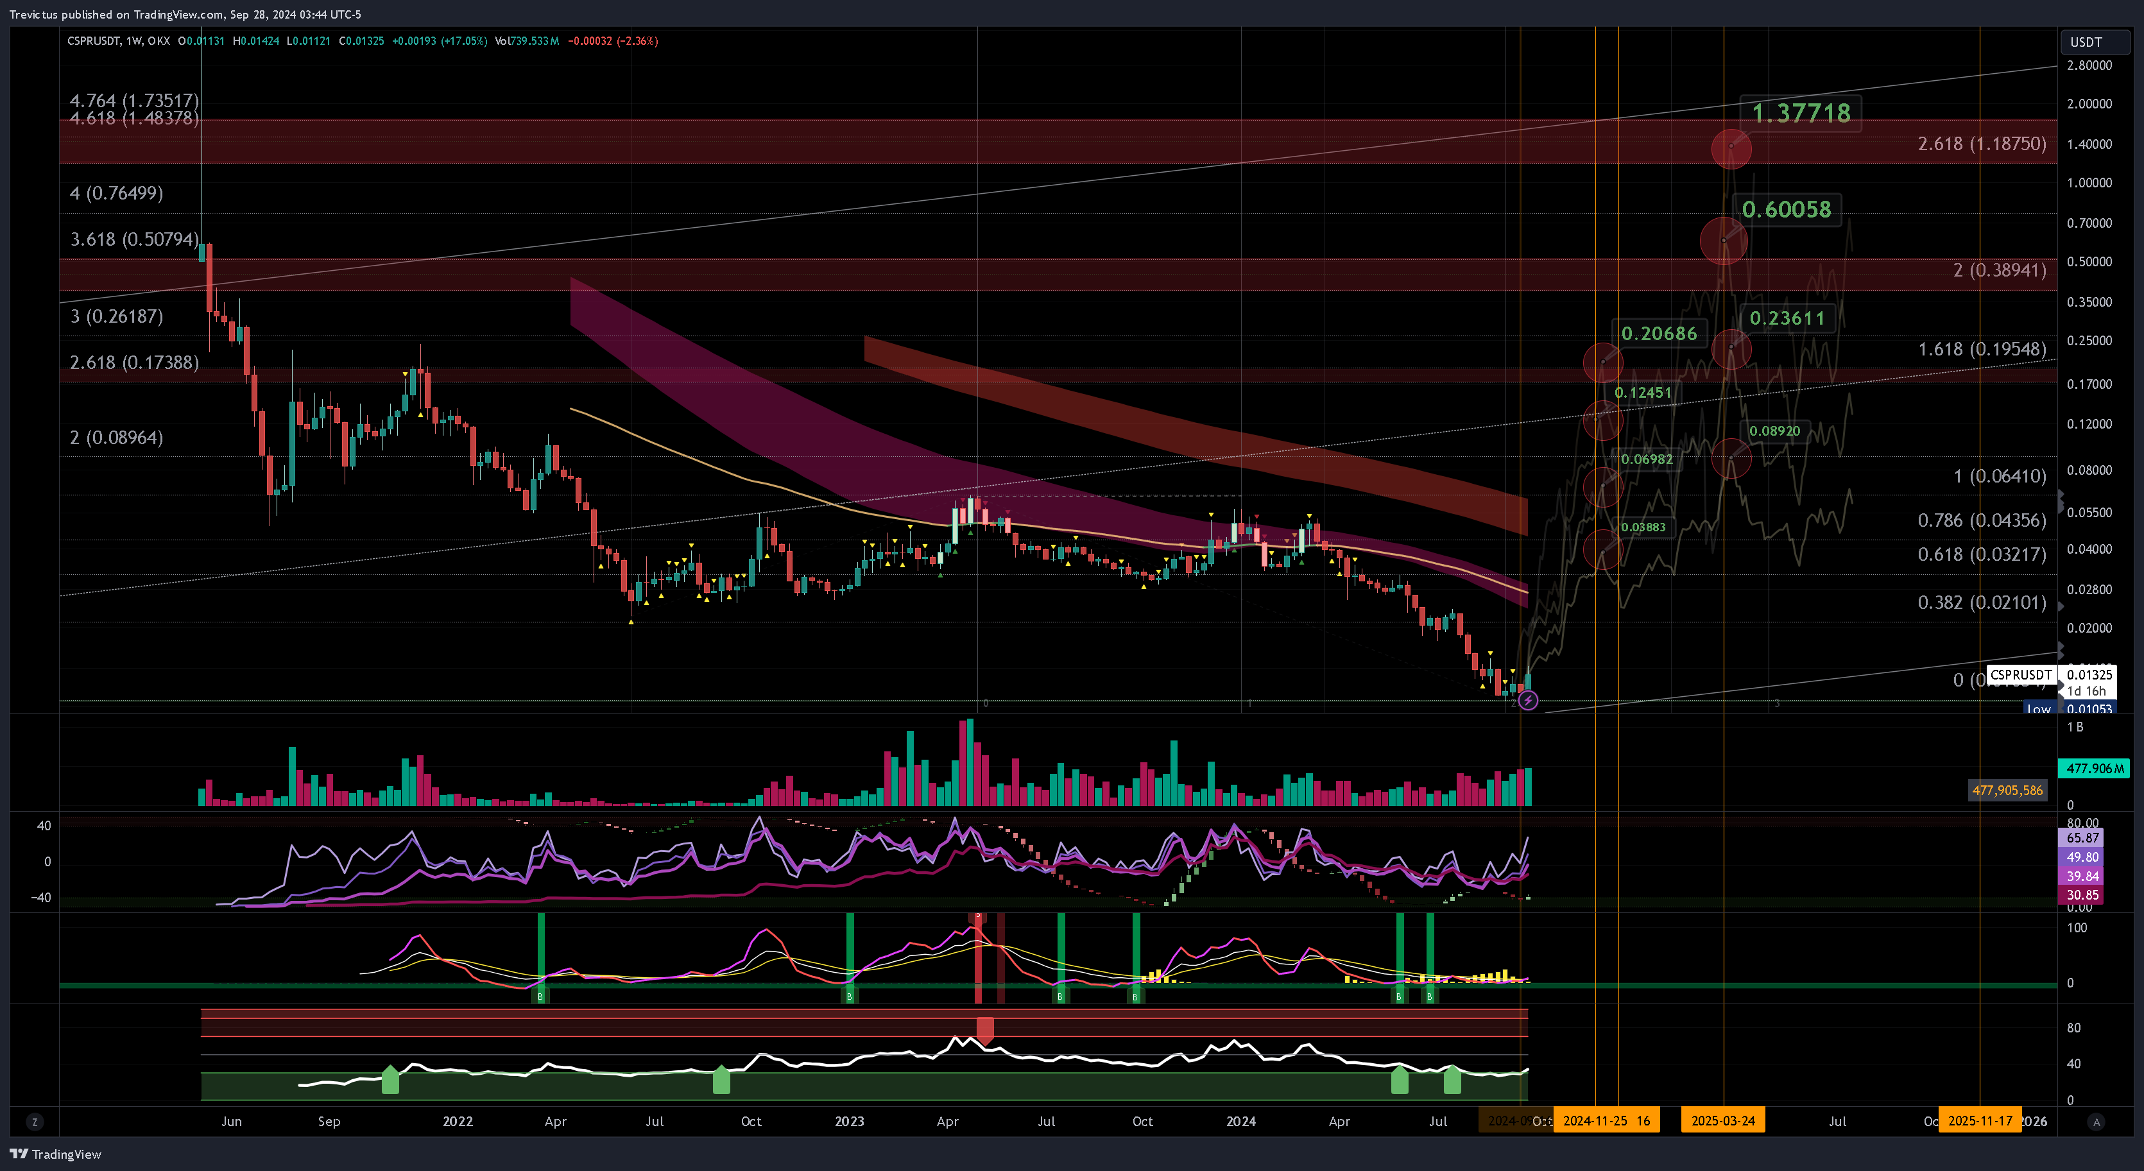Screen dimensions: 2144x1171
Task: Open the TradingView logo at bottom-left
Action: coord(55,1154)
